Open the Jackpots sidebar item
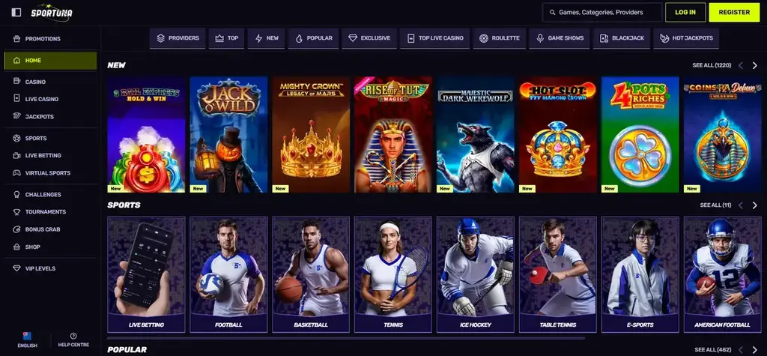 [x=50, y=117]
